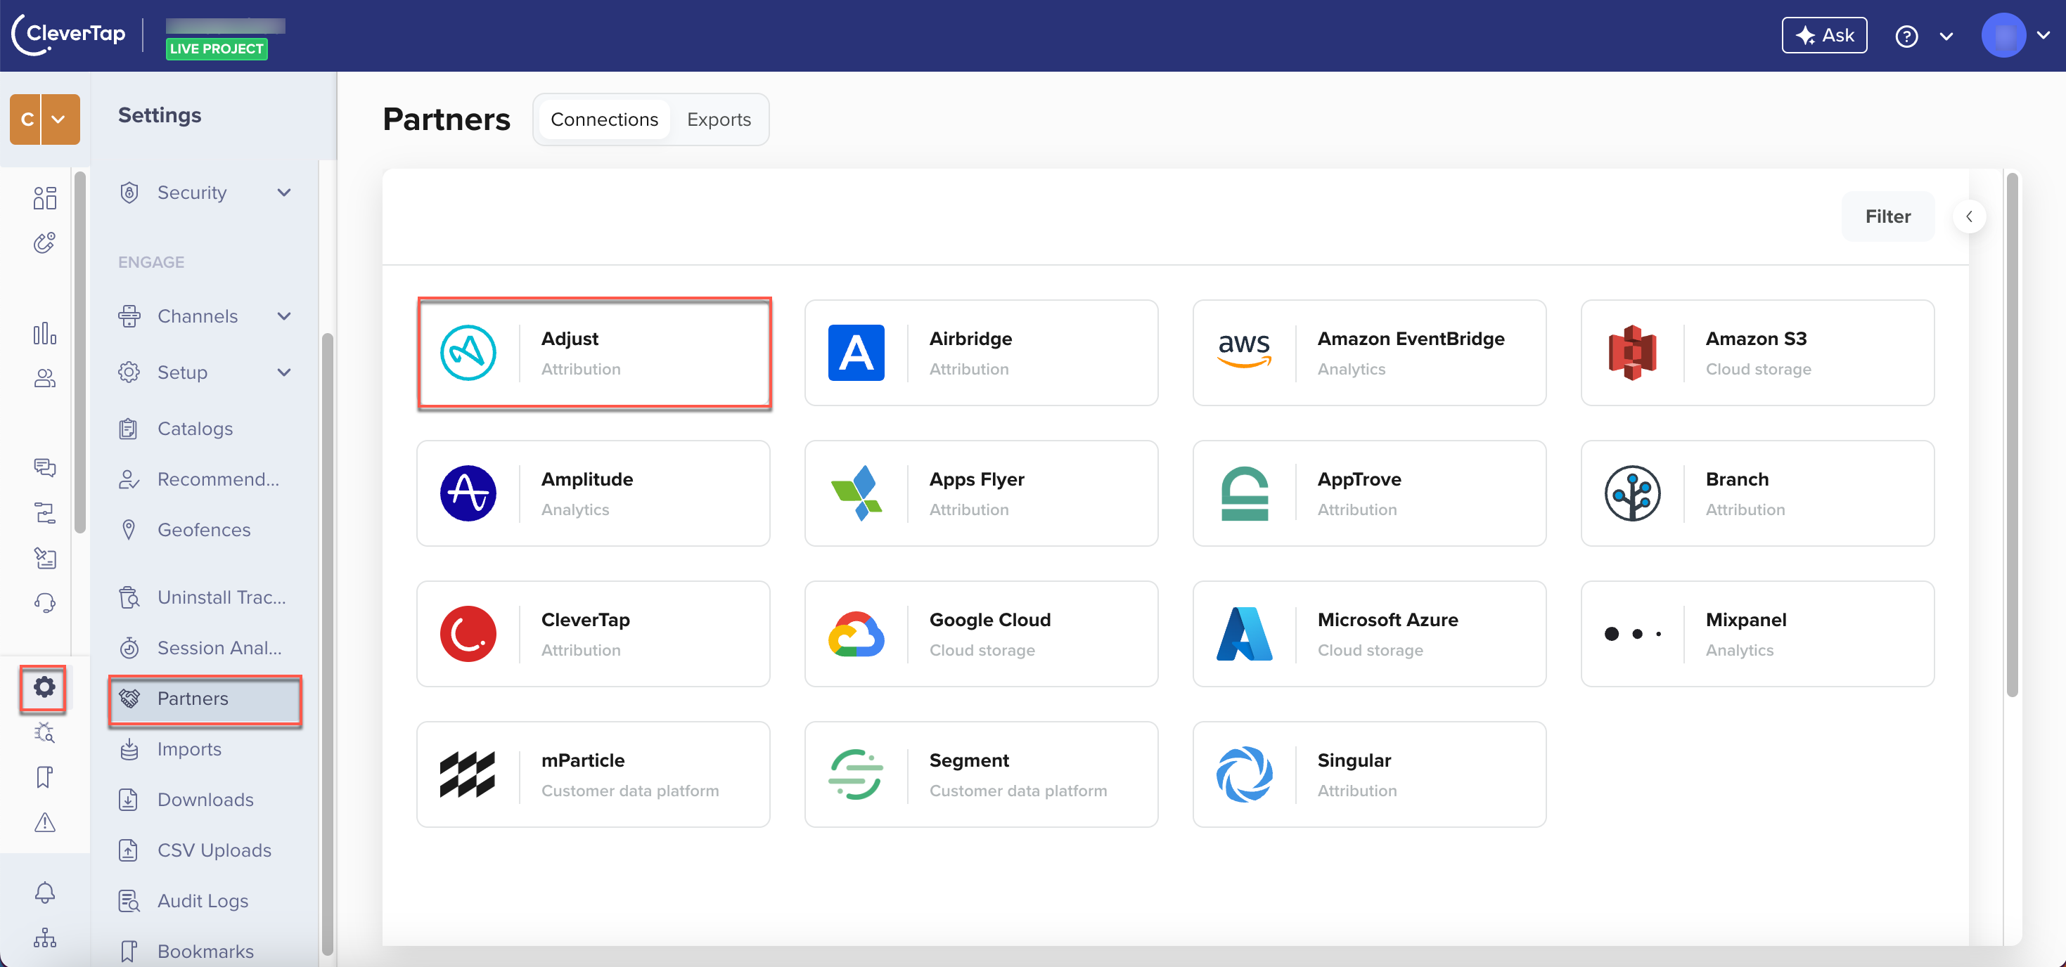
Task: Collapse the filter panel chevron
Action: [1969, 216]
